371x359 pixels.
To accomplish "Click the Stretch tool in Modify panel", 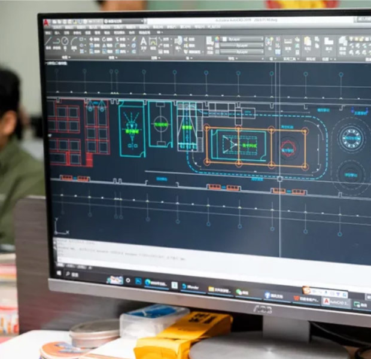I will tap(94, 51).
